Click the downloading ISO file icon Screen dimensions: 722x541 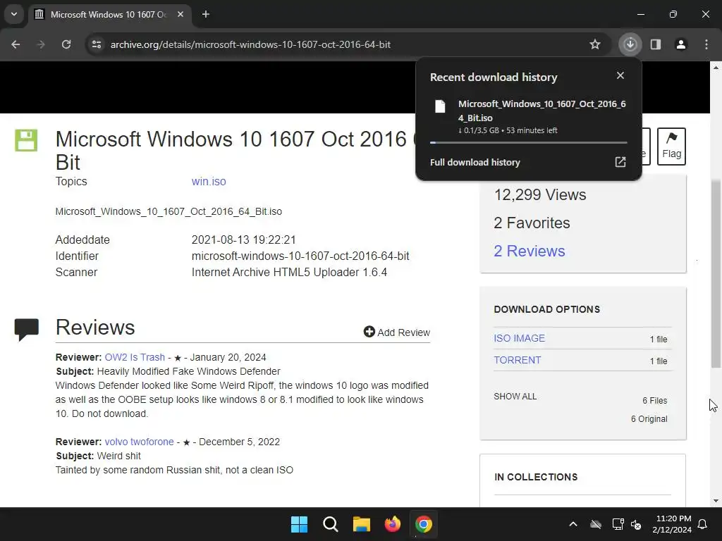[x=440, y=106]
